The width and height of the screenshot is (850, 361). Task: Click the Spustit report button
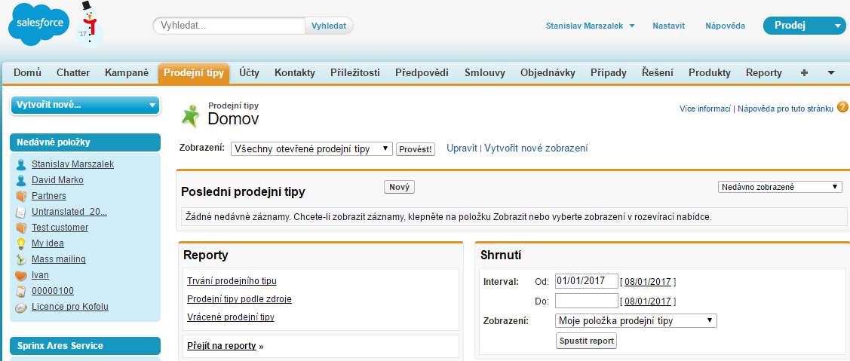click(586, 341)
